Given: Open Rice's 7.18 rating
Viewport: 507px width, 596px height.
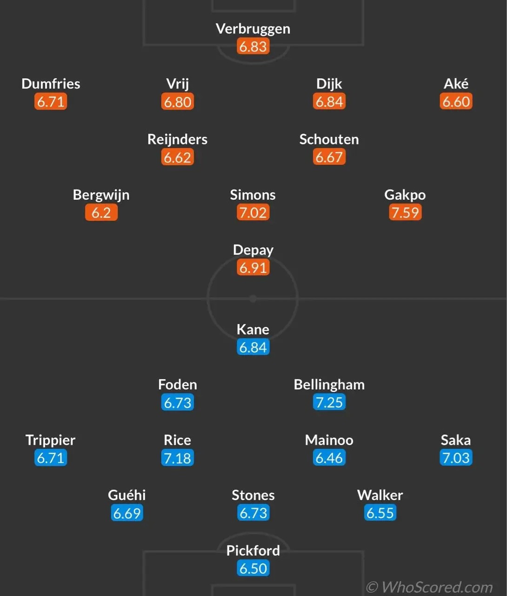Looking at the screenshot, I should pos(178,458).
